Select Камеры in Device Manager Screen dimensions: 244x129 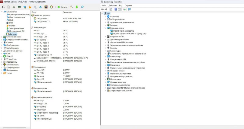(x=113, y=48)
